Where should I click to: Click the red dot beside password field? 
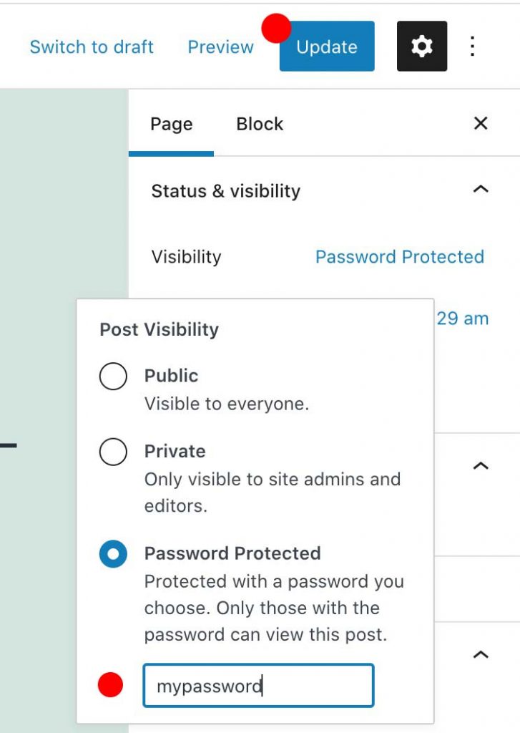click(x=110, y=685)
